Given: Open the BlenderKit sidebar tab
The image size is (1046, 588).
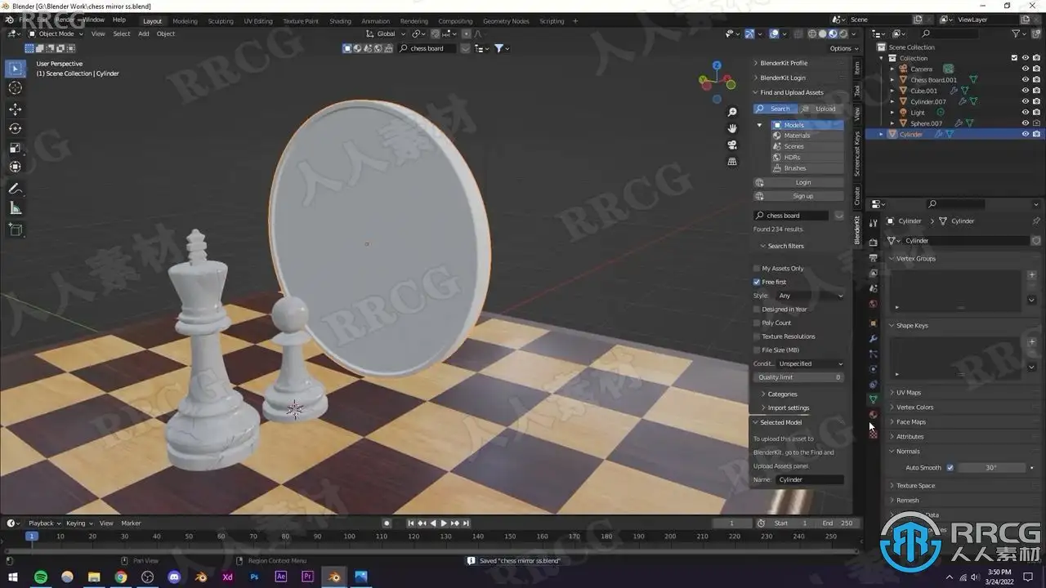Looking at the screenshot, I should click(856, 231).
